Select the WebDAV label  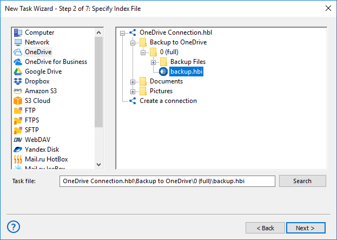[x=38, y=140]
